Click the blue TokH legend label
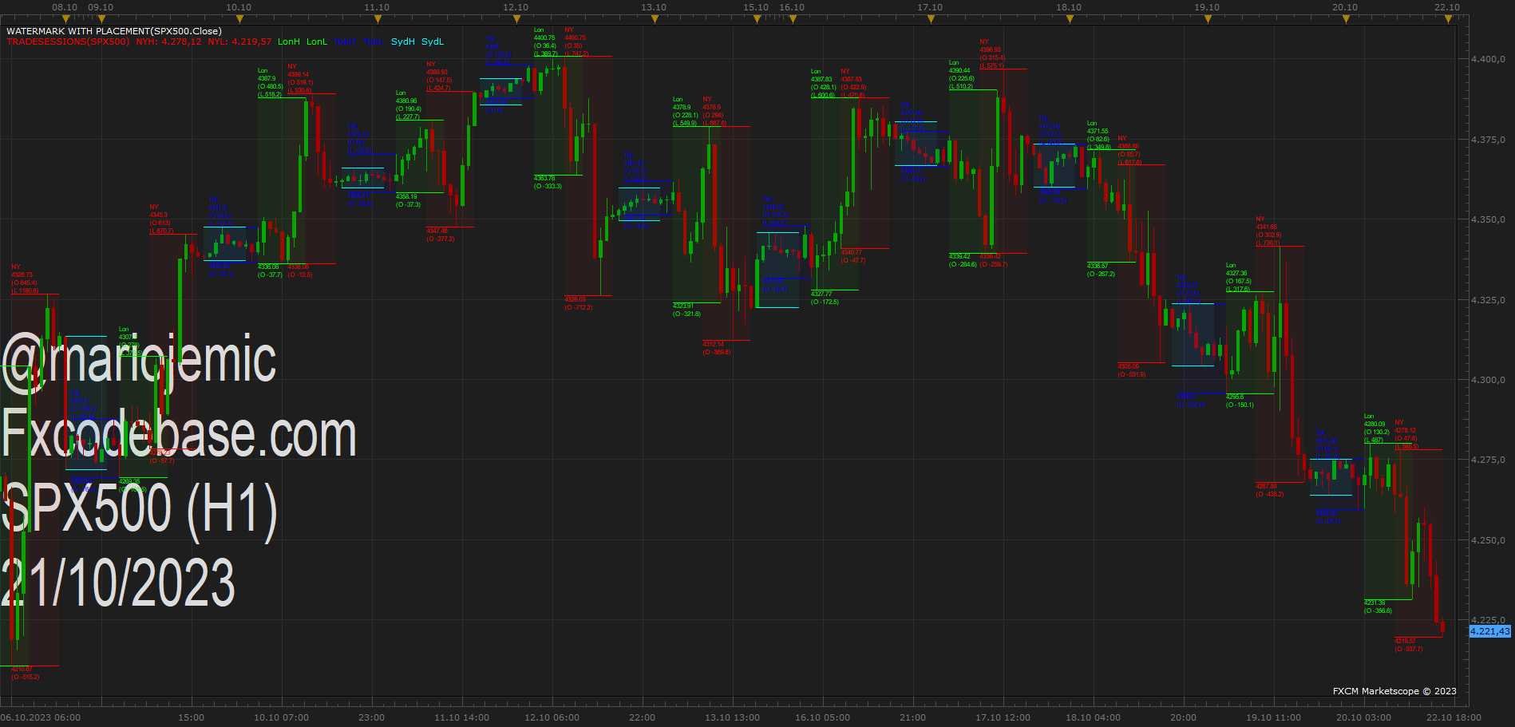Screen dimensions: 1515x727 click(x=345, y=41)
